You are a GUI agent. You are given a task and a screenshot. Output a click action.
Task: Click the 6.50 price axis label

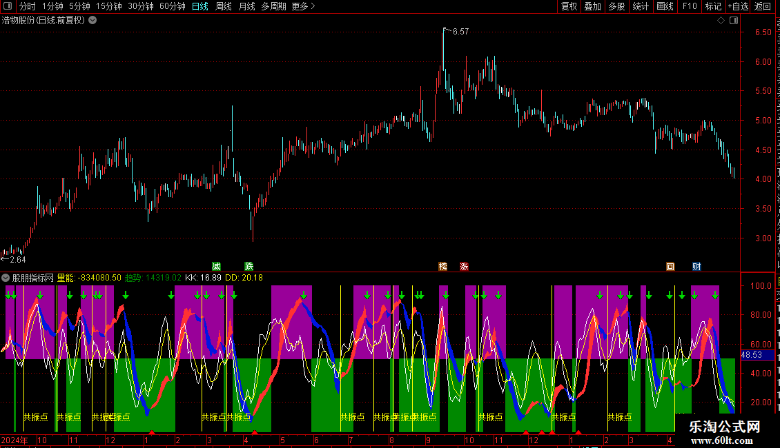(763, 32)
